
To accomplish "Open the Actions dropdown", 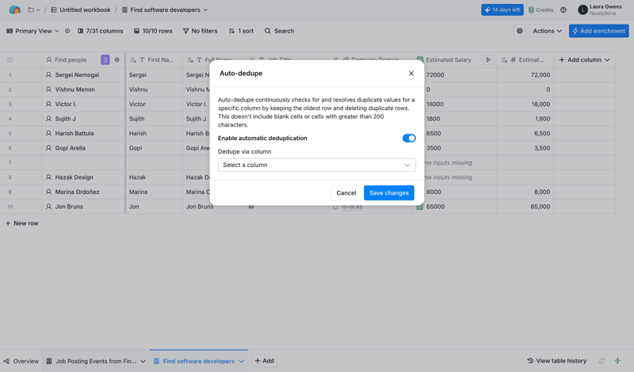I will (547, 31).
